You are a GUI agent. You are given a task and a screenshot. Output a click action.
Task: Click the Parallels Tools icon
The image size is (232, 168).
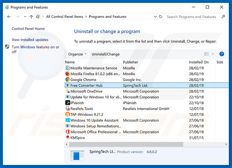point(68,108)
